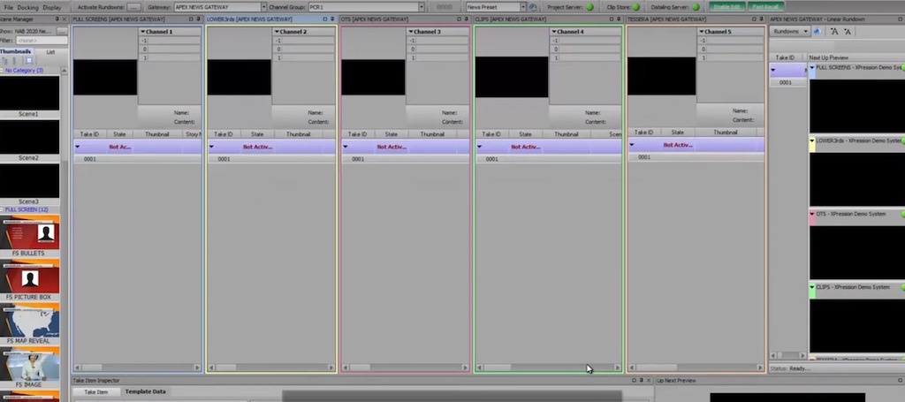Click the pin icon on the Scene Manager panel
This screenshot has width=905, height=402.
pyautogui.click(x=57, y=19)
